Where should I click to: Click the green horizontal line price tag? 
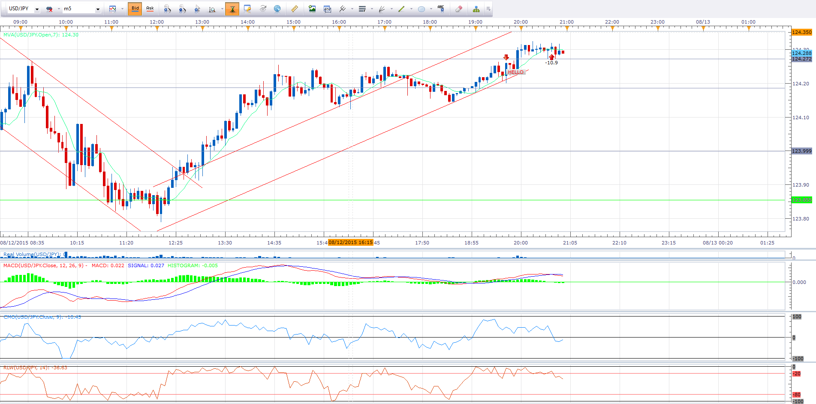[801, 200]
